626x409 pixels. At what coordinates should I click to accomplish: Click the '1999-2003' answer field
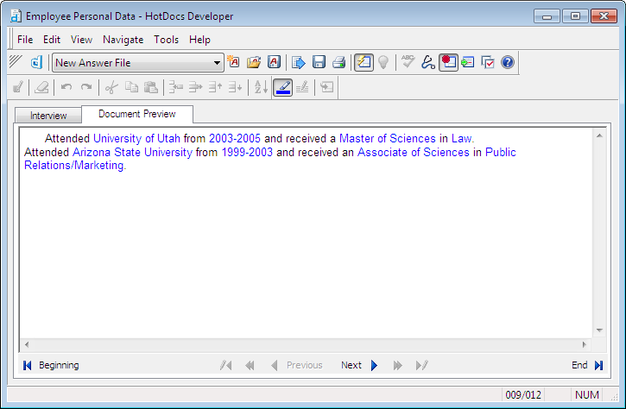pos(247,153)
